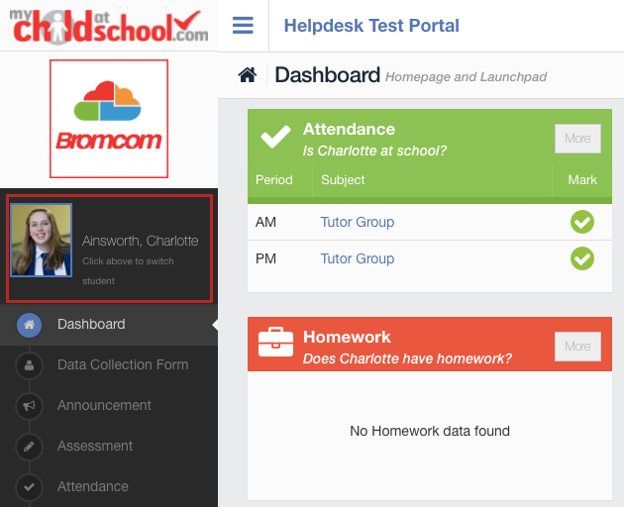Click the Data Collection Form person icon
The height and width of the screenshot is (507, 624).
pyautogui.click(x=30, y=365)
